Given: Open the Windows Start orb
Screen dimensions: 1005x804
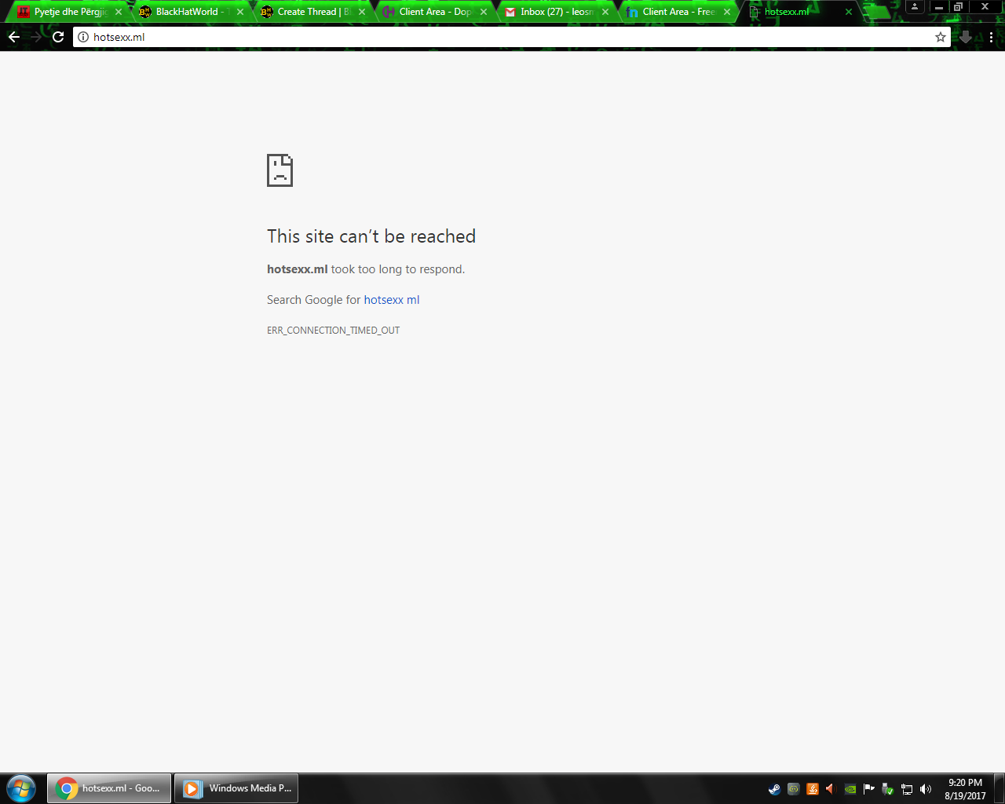Looking at the screenshot, I should coord(21,788).
